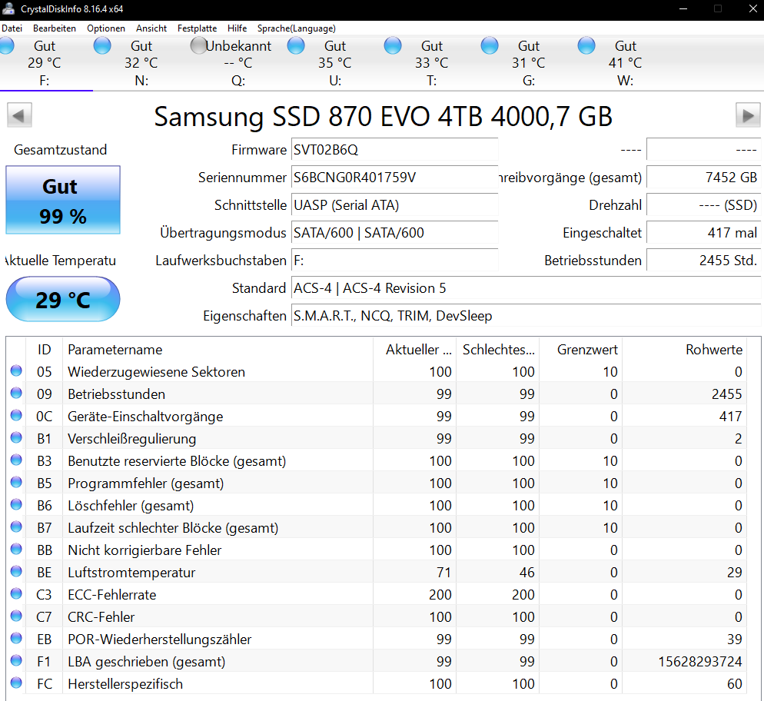Click status orb for drive G:
Screen dimensions: 764x701
click(490, 46)
